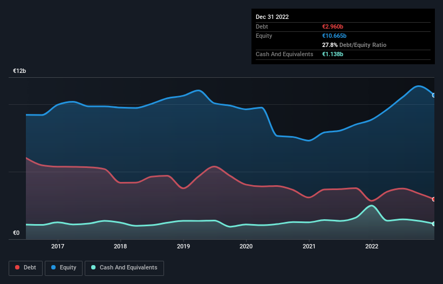Click Cash And Equivalents label in tooltip

284,54
